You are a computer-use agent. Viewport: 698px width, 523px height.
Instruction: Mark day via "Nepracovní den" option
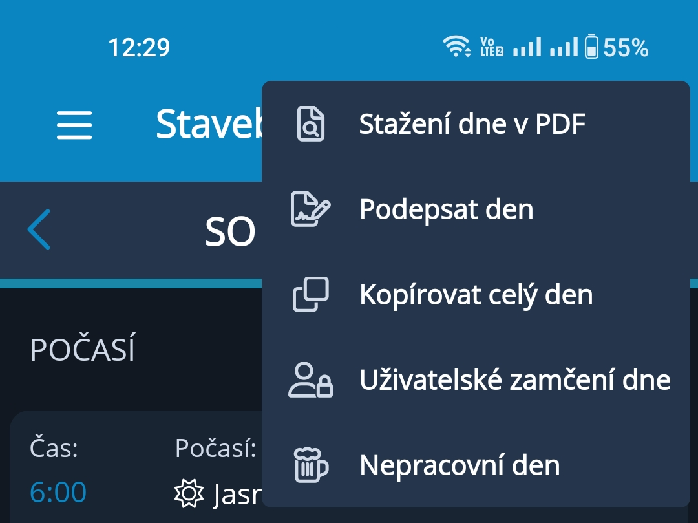coord(476,465)
